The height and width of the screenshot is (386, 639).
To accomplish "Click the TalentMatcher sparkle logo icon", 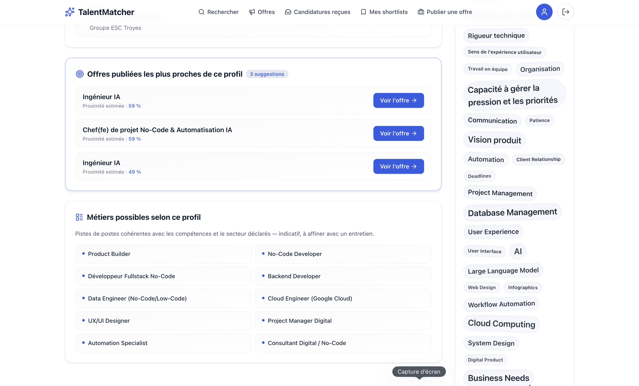I will [x=70, y=12].
